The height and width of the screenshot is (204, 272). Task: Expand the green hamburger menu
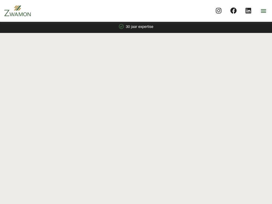(263, 11)
